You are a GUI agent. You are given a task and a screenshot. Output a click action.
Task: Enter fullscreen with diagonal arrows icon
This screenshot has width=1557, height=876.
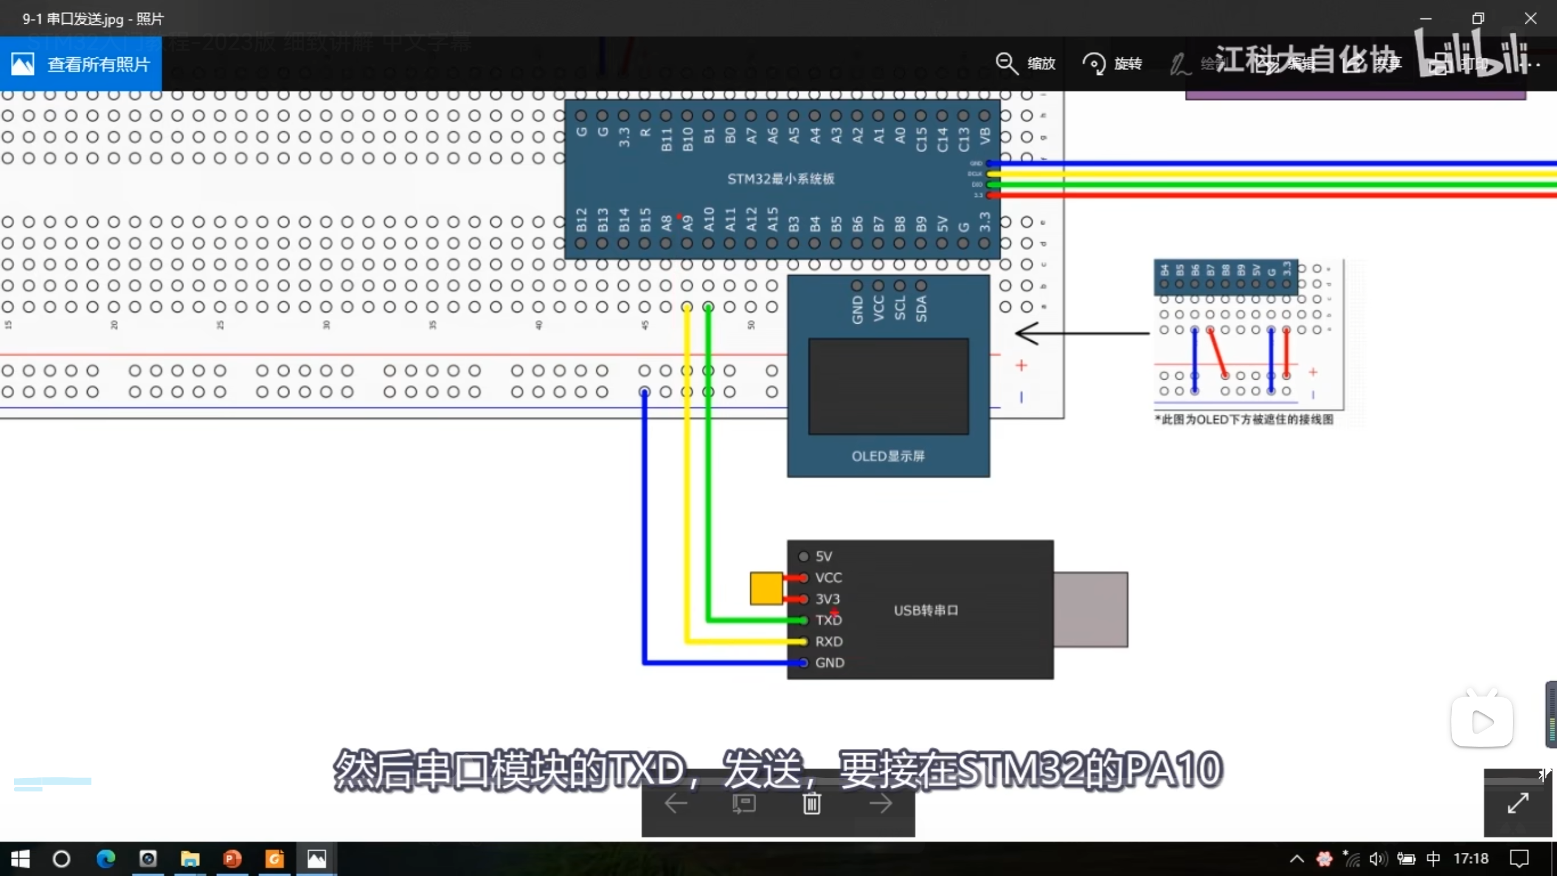pyautogui.click(x=1517, y=803)
